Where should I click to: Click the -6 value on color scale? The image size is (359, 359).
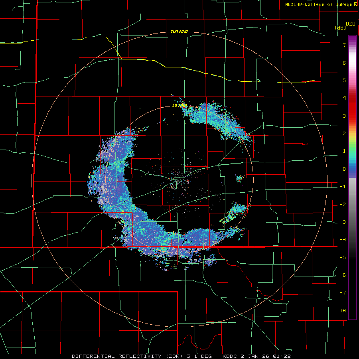pos(343,275)
